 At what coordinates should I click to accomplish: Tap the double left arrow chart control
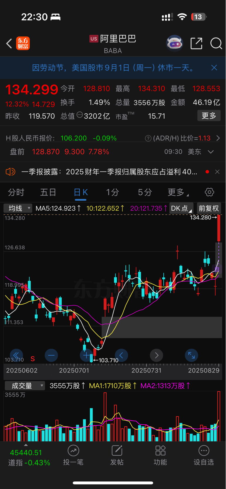[x=16, y=355]
